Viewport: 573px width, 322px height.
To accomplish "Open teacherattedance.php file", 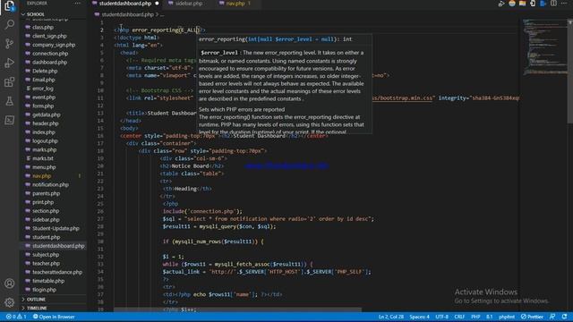I will [x=57, y=272].
